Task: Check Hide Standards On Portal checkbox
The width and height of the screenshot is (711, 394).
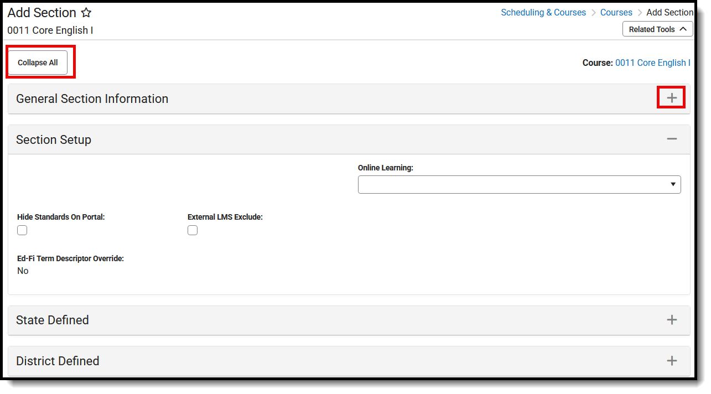Action: [x=22, y=230]
